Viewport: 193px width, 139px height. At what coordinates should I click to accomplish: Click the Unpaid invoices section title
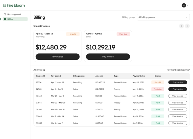pos(41,26)
